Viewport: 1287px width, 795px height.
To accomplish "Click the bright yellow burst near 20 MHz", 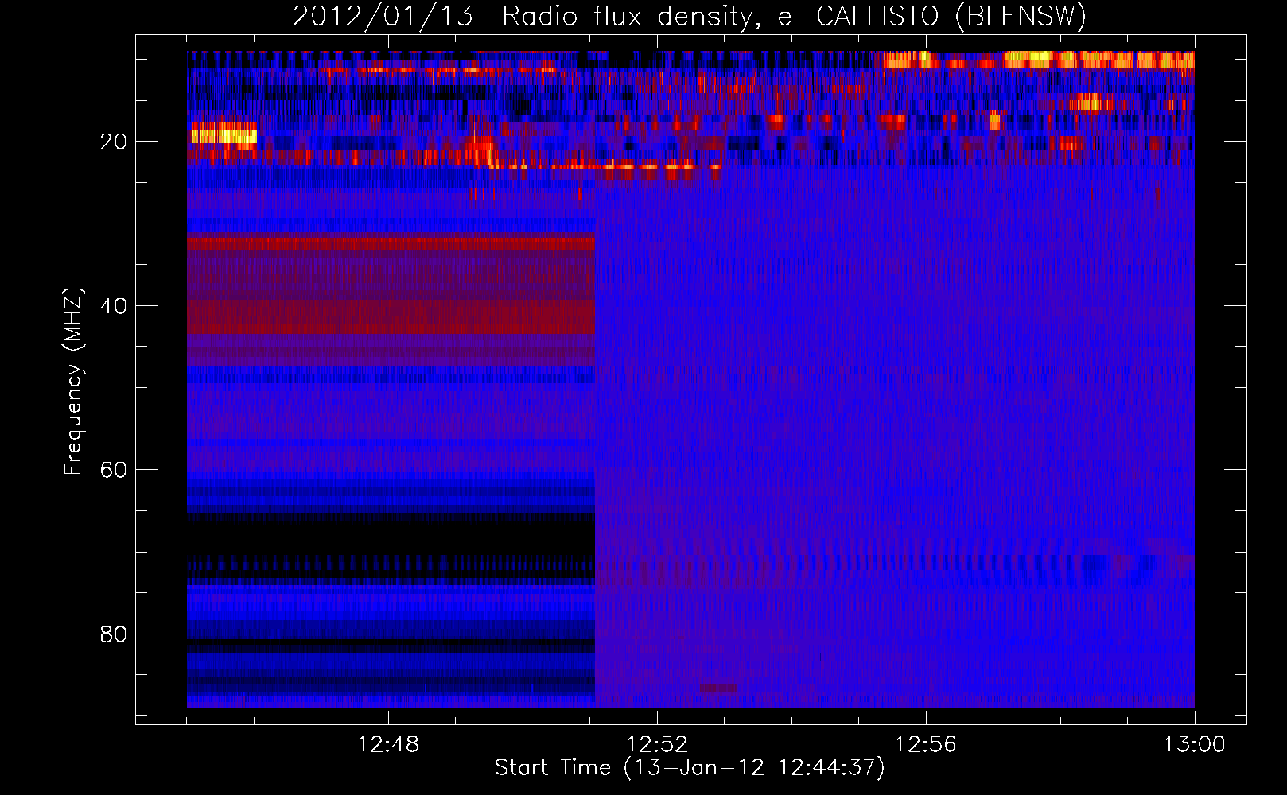I will pos(224,136).
